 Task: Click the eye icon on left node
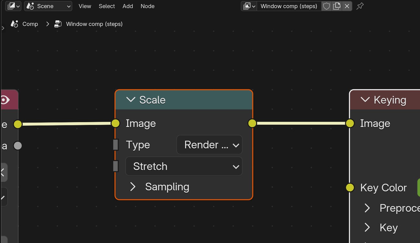5,100
